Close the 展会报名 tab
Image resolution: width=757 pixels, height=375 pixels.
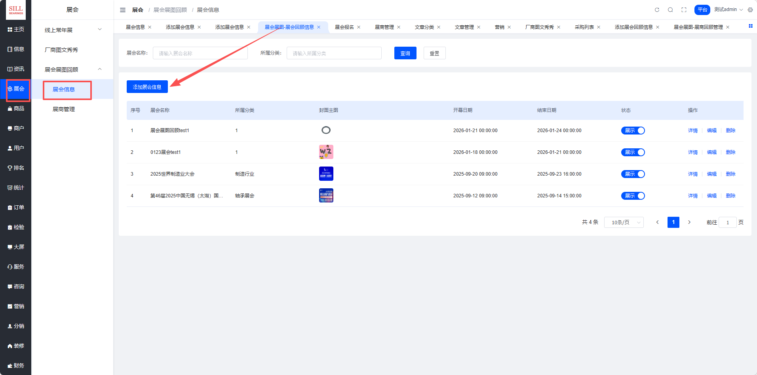[x=359, y=27]
